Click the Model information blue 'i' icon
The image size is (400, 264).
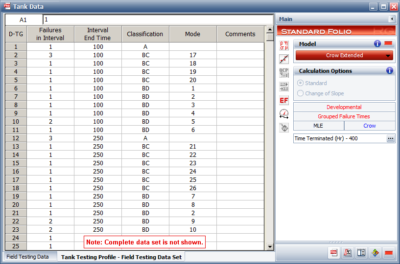pyautogui.click(x=377, y=44)
